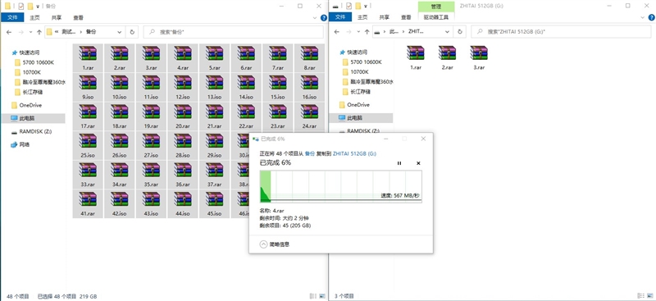Open OneDrive in 备份 sidebar
Viewport: 656px width, 301px height.
click(26, 105)
